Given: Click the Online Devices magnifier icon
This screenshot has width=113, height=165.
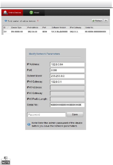Looking at the screenshot, I should coord(5,13).
